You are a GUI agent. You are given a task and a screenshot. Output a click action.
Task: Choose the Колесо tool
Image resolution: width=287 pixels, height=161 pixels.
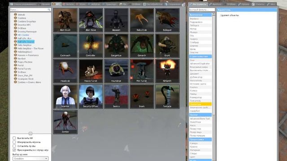[x=200, y=90]
